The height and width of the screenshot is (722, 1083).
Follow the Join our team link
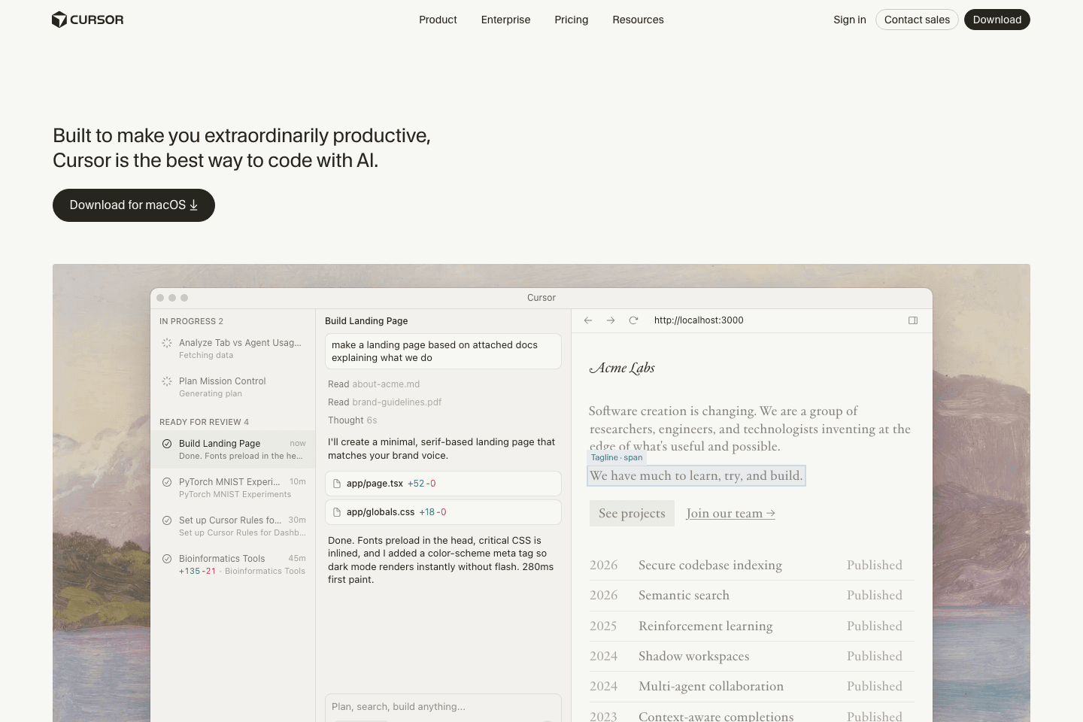pos(730,513)
